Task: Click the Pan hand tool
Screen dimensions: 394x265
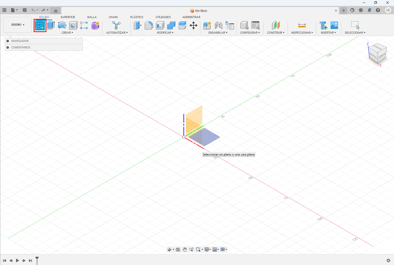Action: 185,249
